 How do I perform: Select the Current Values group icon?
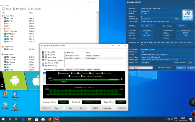point(2,47)
